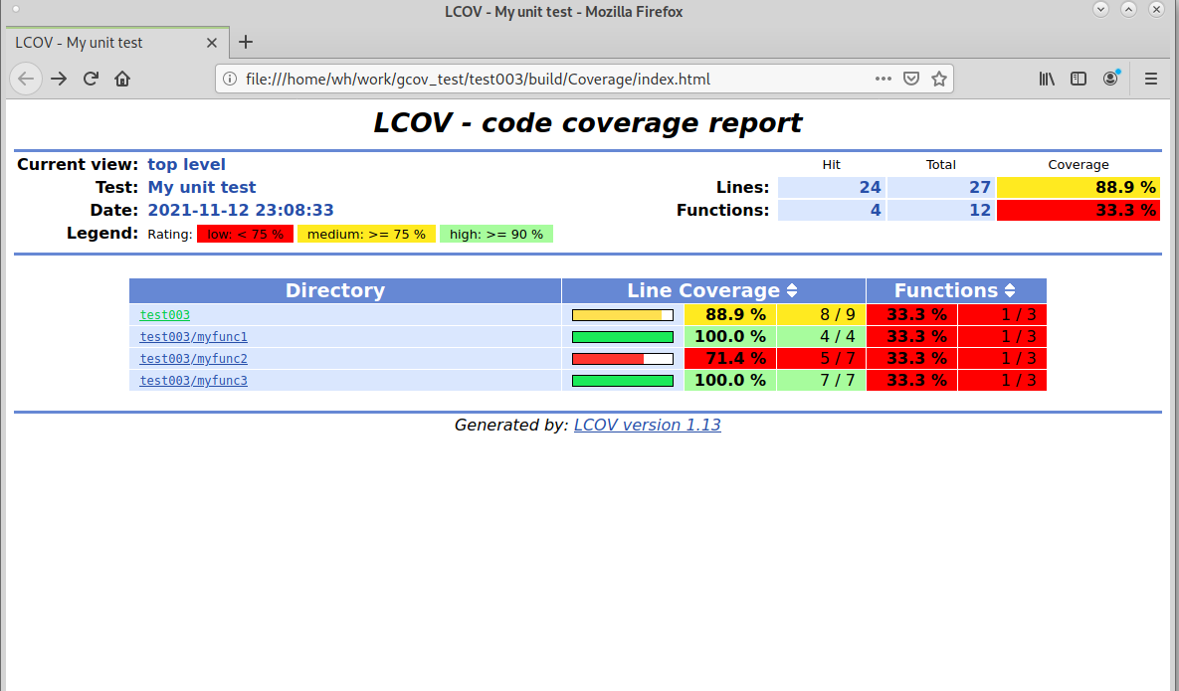Save page to Pocket

pyautogui.click(x=911, y=79)
